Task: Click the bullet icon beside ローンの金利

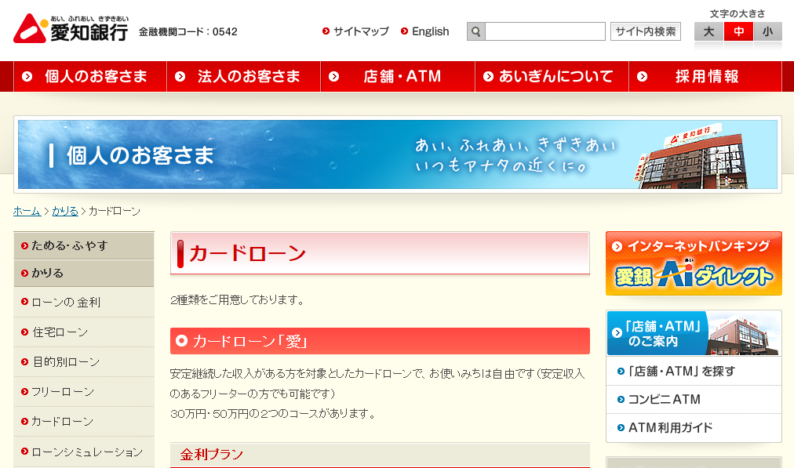Action: point(24,302)
